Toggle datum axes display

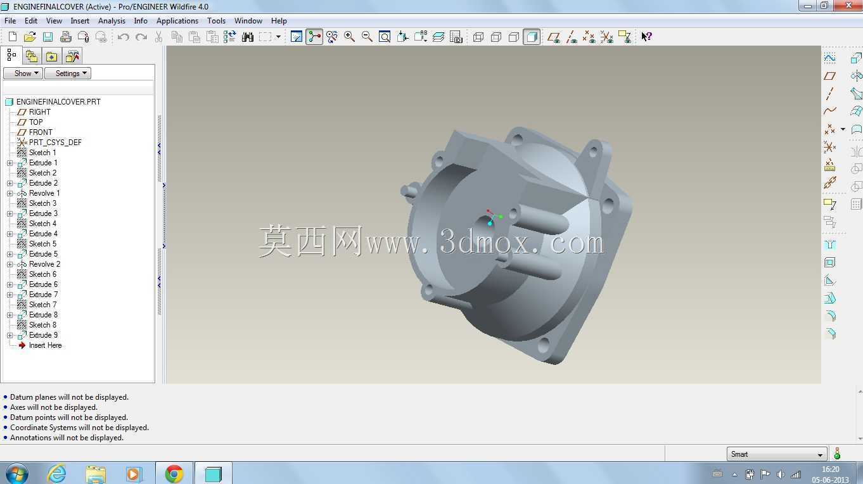tap(571, 37)
